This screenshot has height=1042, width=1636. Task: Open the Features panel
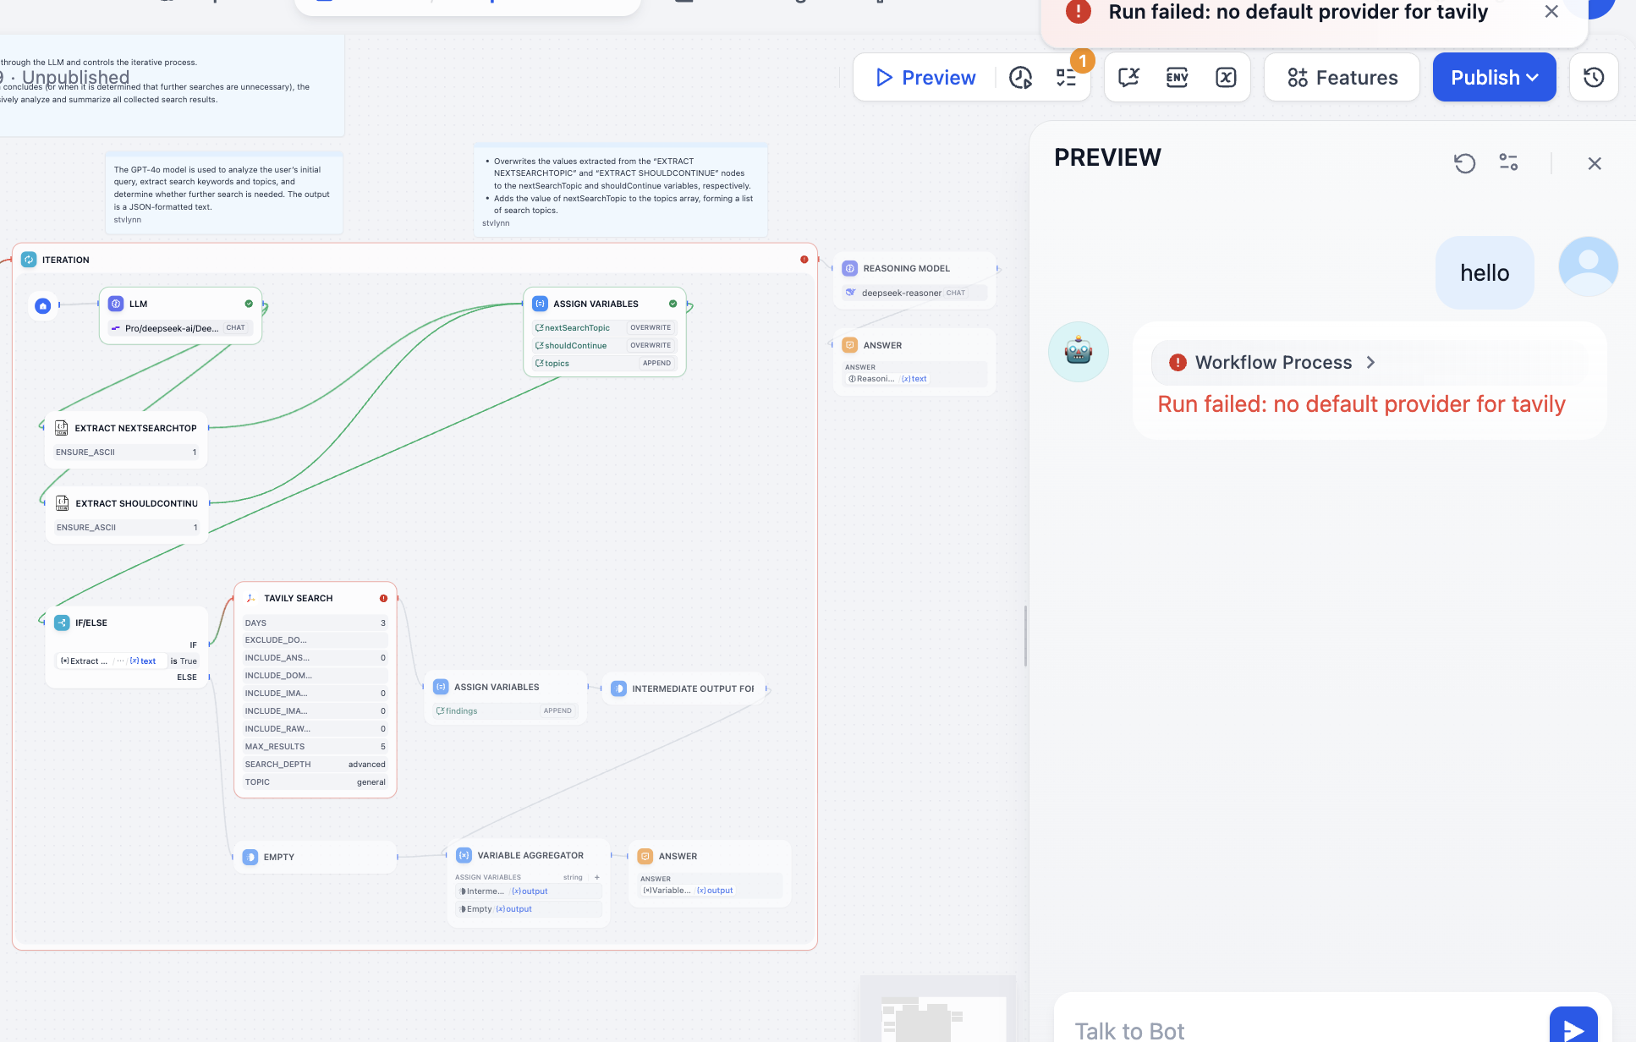(x=1342, y=78)
